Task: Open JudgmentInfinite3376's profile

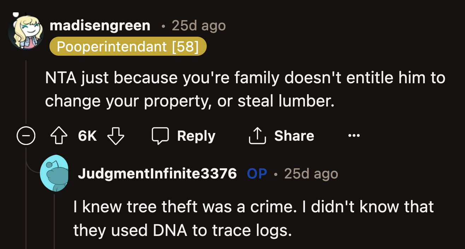Action: [x=157, y=174]
